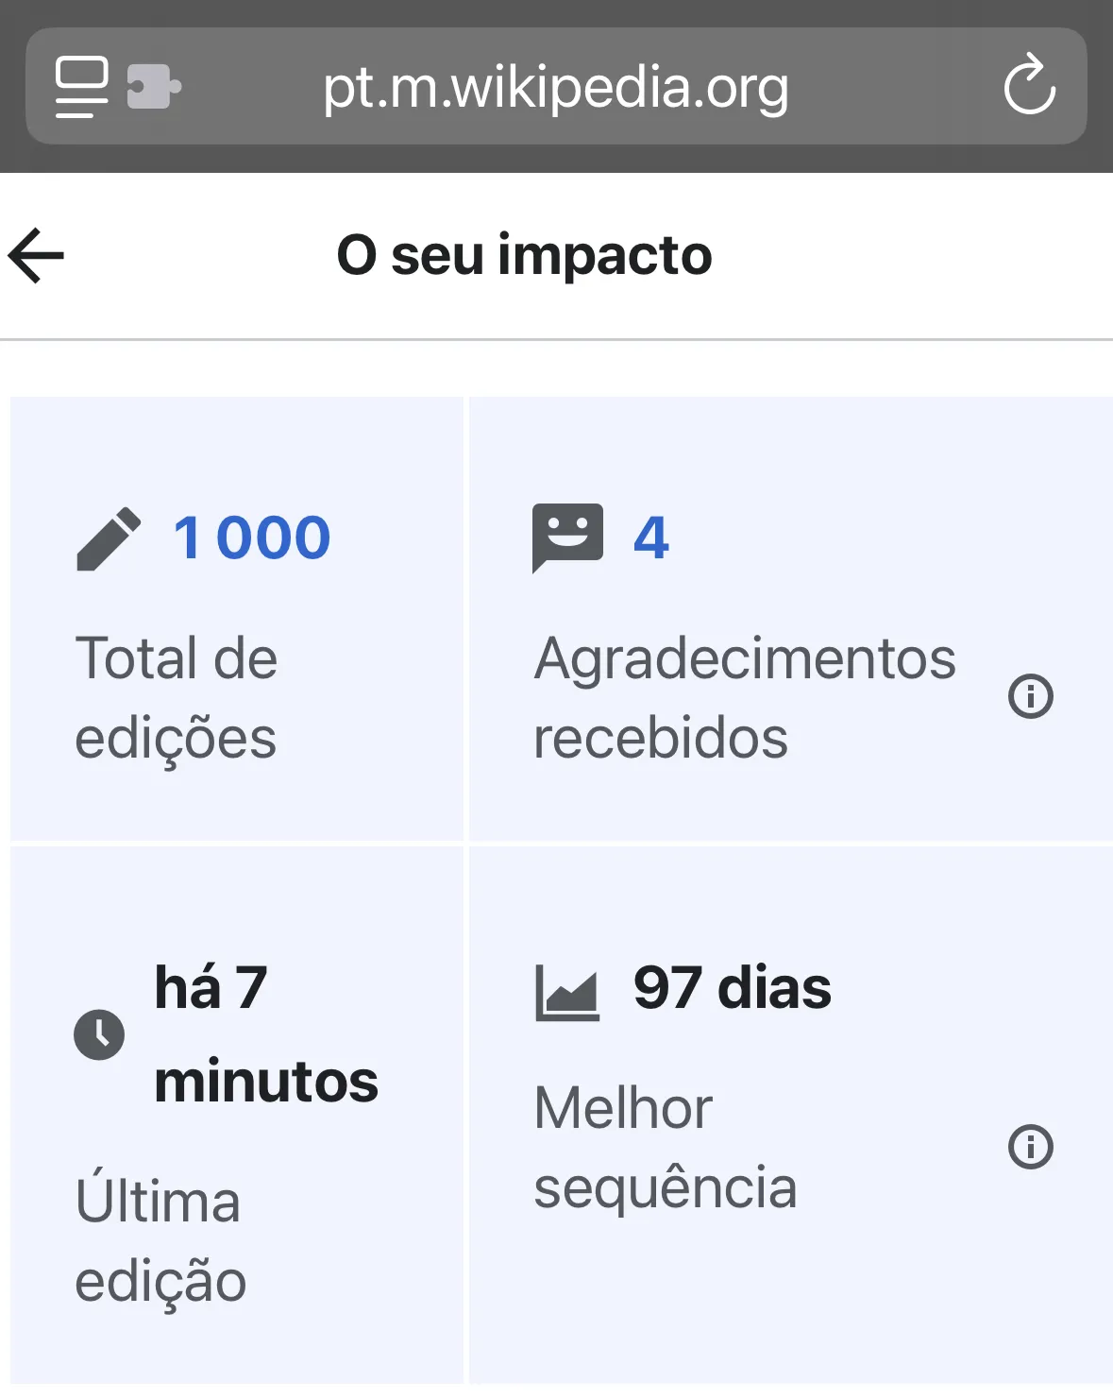Image resolution: width=1113 pixels, height=1399 pixels.
Task: Select the Total de edições label
Action: 177,697
